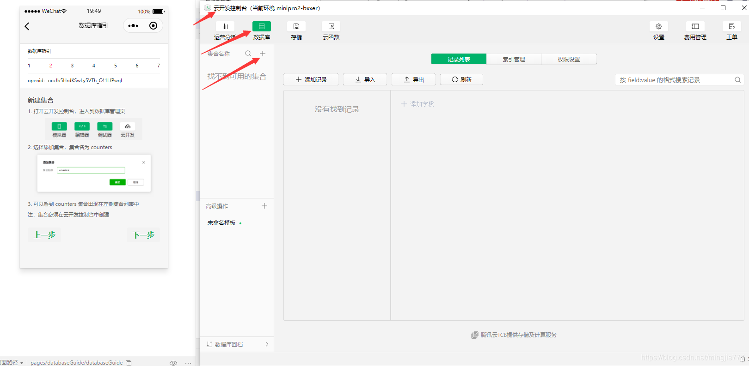Select step 3 in database guide
The image size is (749, 366).
[72, 66]
